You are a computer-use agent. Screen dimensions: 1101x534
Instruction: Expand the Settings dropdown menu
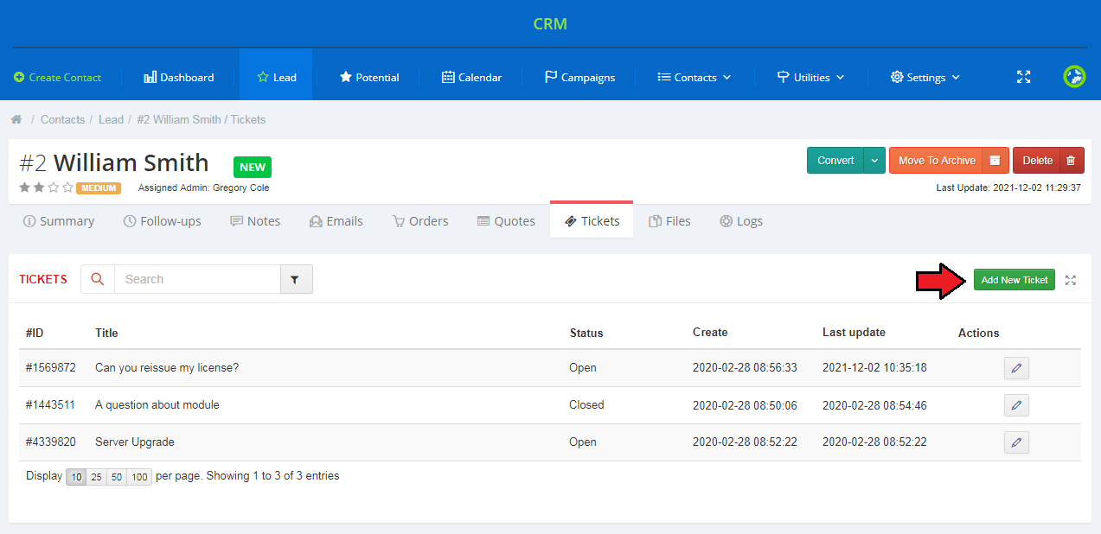point(925,77)
